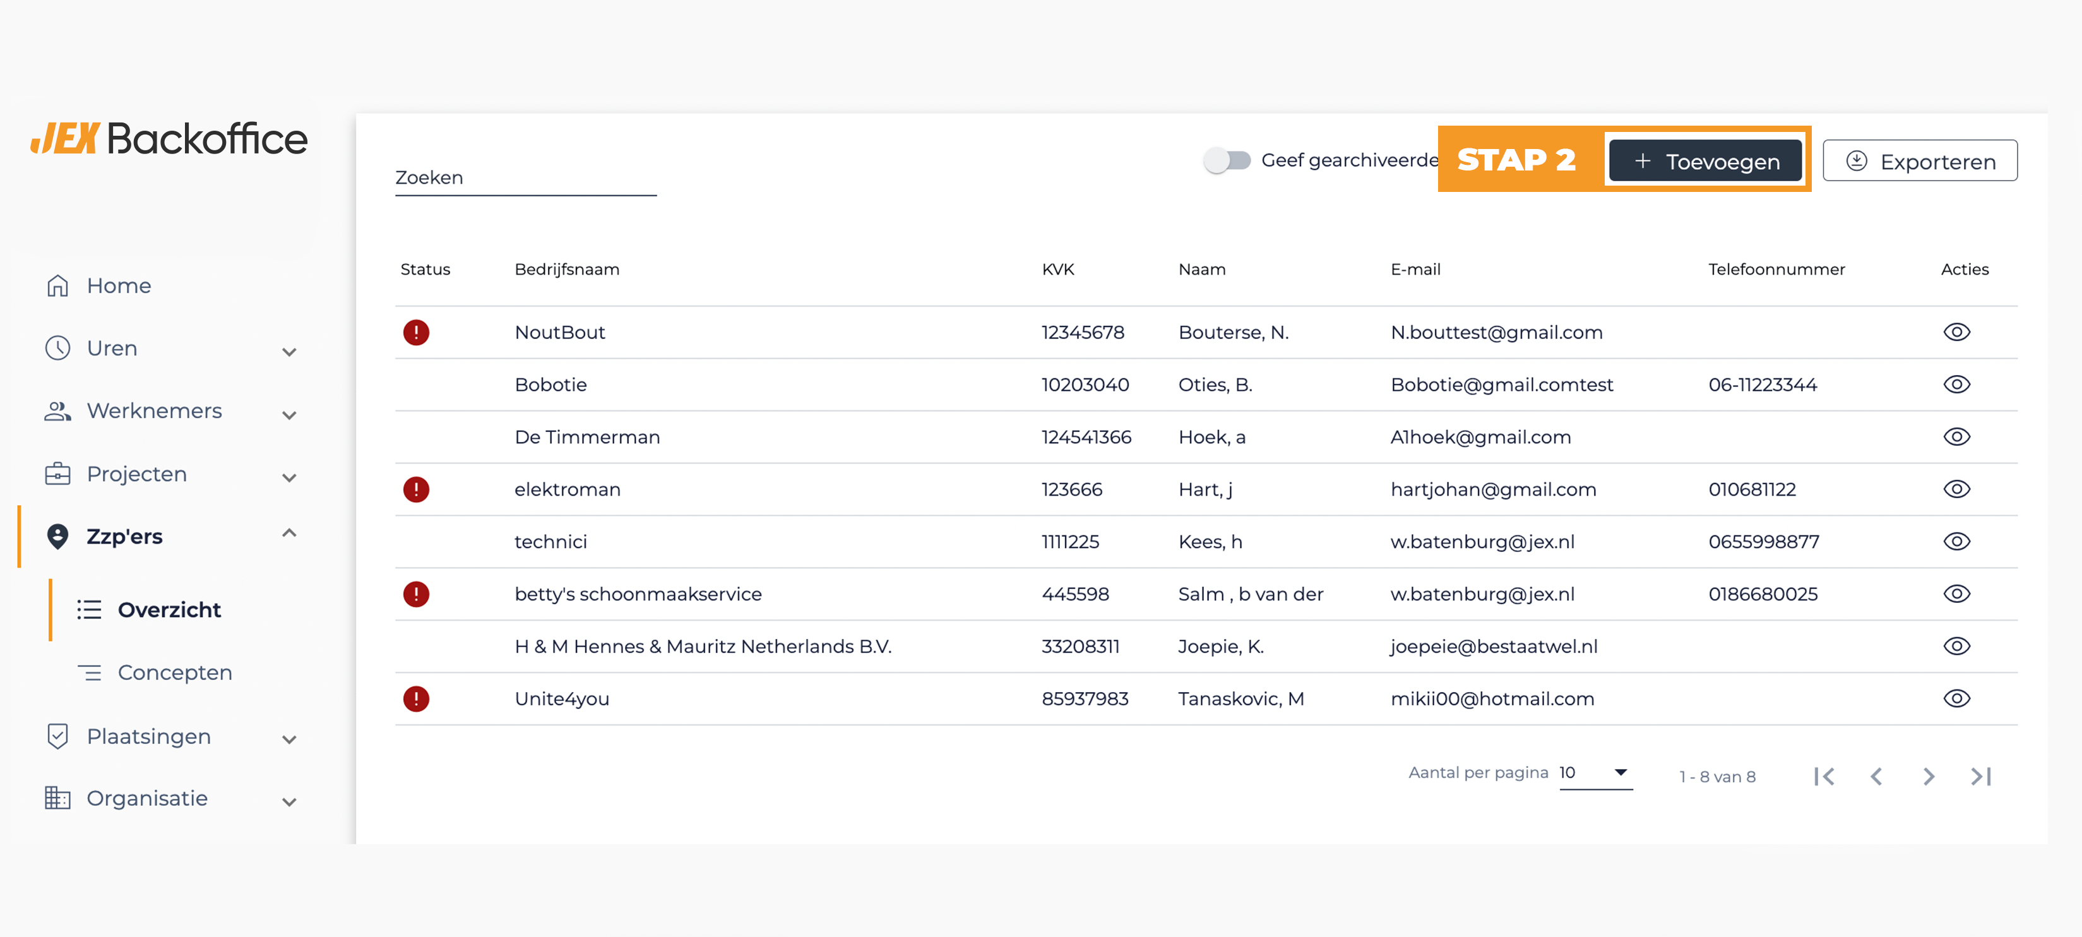This screenshot has width=2082, height=937.
Task: Click the Home house icon
Action: click(57, 285)
